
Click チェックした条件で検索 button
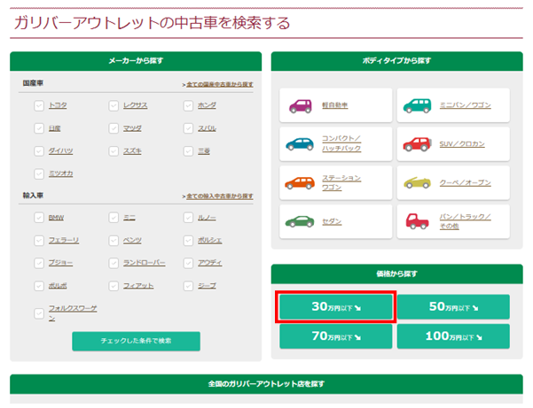[x=136, y=342]
